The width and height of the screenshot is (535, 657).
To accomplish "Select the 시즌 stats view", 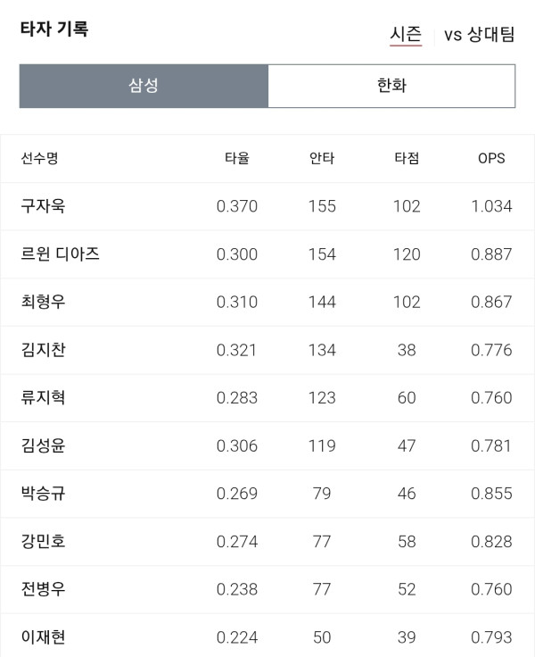I will coord(406,34).
